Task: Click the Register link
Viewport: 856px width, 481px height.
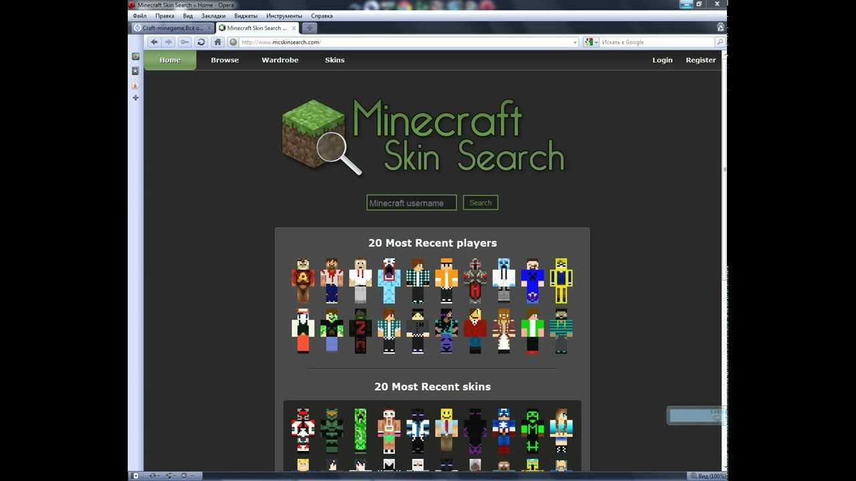Action: coord(701,60)
